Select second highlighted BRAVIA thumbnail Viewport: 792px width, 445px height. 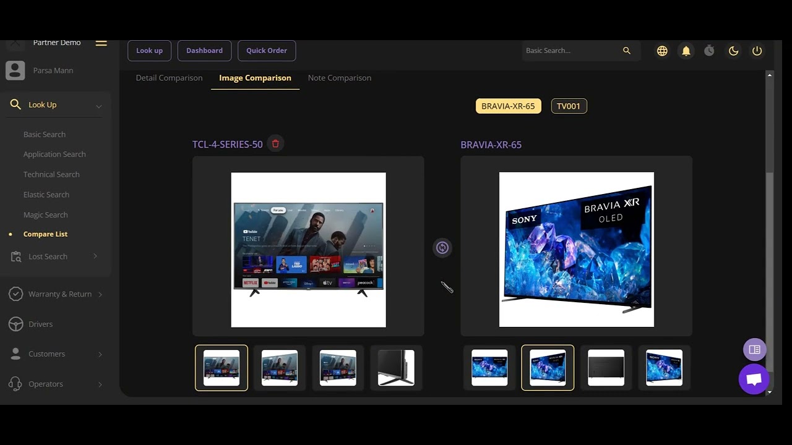548,368
